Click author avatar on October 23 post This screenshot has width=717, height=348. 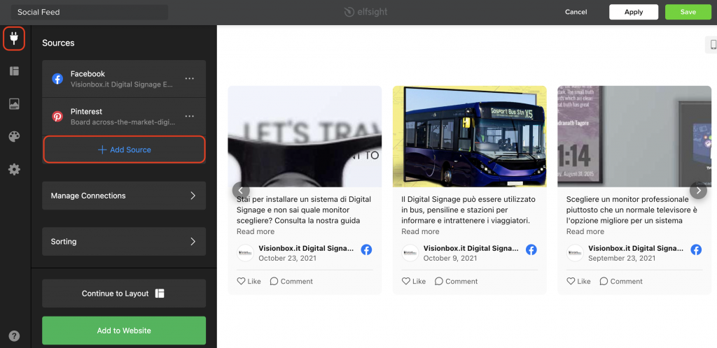245,253
